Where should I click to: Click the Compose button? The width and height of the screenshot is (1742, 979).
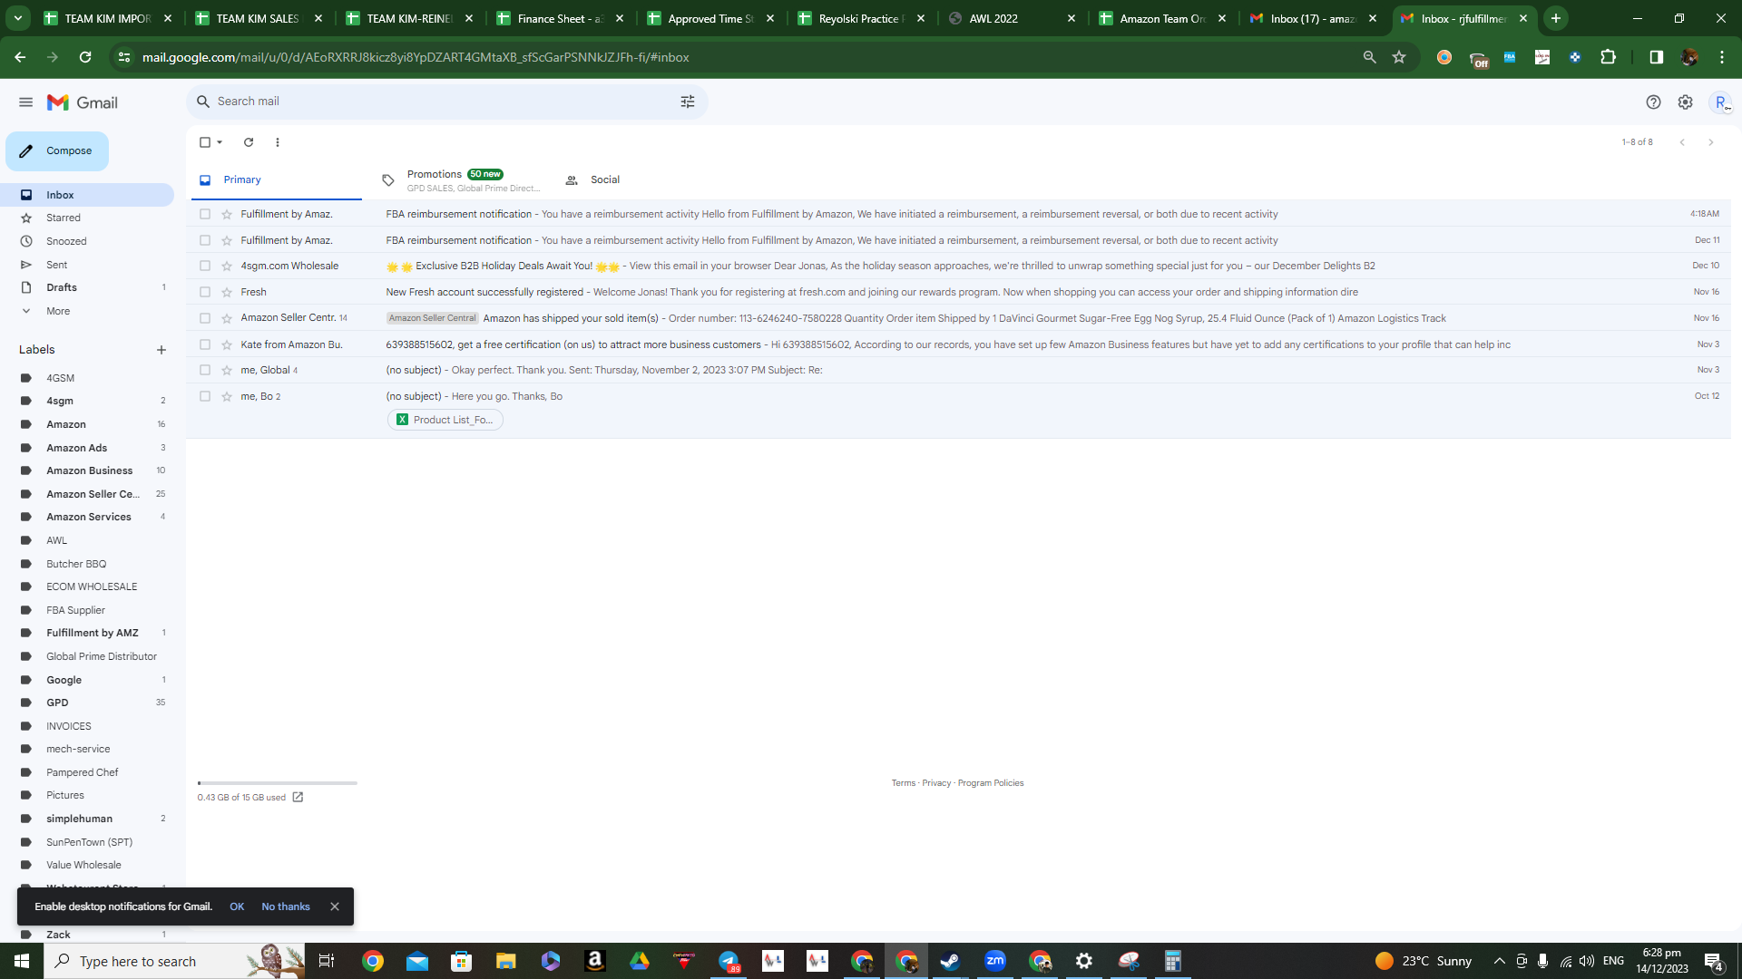point(57,151)
